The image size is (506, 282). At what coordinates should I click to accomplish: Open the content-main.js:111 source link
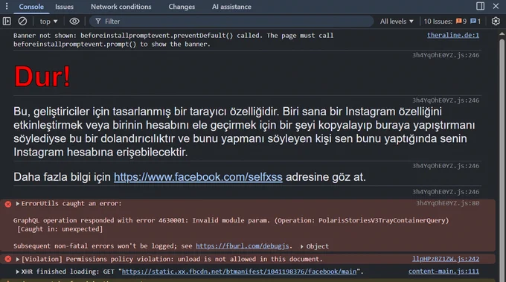pos(443,272)
